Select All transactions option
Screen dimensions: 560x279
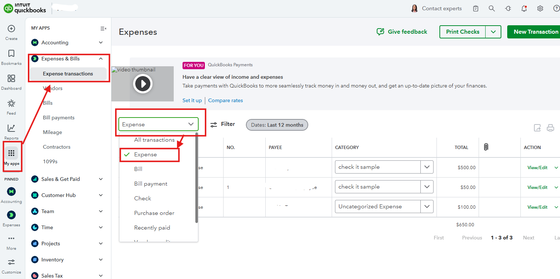tap(154, 140)
